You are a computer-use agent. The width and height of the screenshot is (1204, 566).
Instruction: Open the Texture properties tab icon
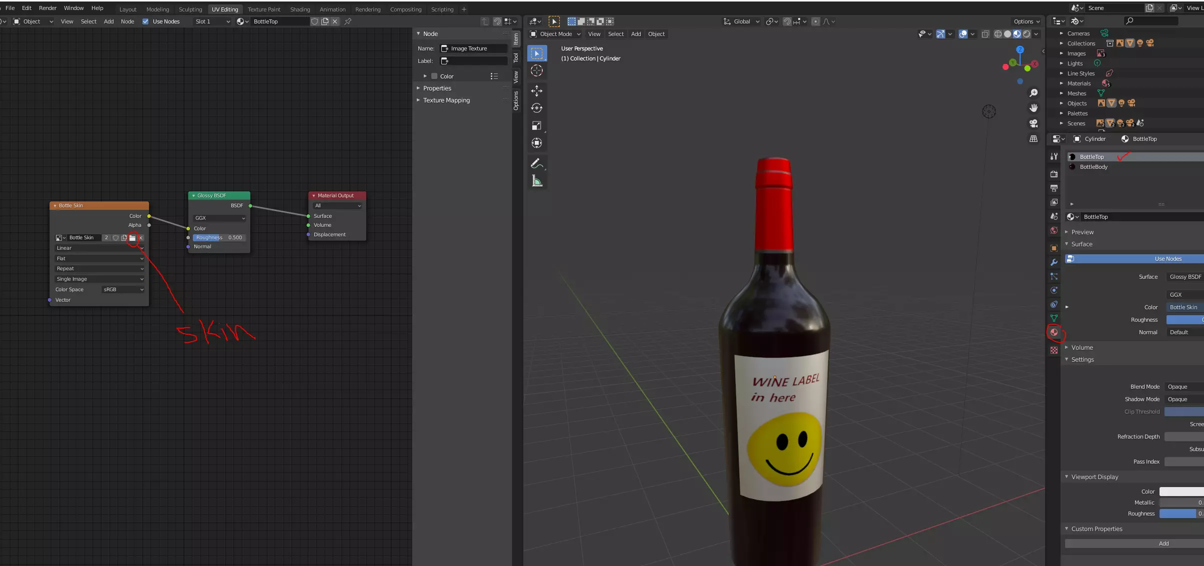coord(1054,350)
